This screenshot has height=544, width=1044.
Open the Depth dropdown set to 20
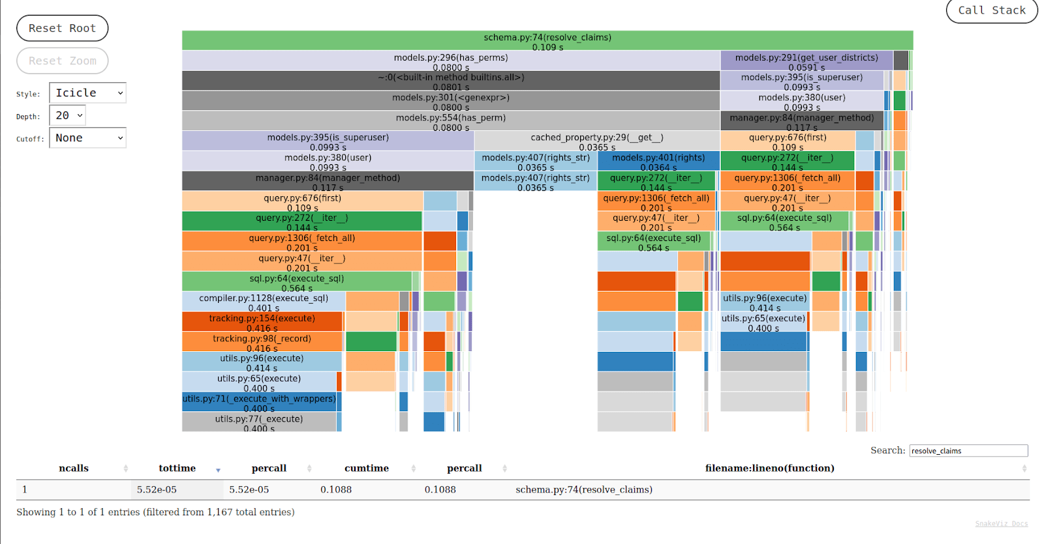click(68, 115)
